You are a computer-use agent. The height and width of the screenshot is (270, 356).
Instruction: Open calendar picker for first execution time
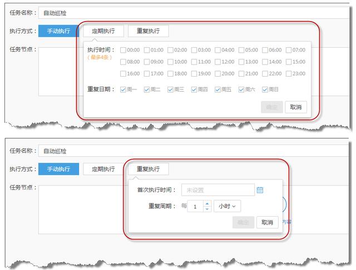pos(260,190)
